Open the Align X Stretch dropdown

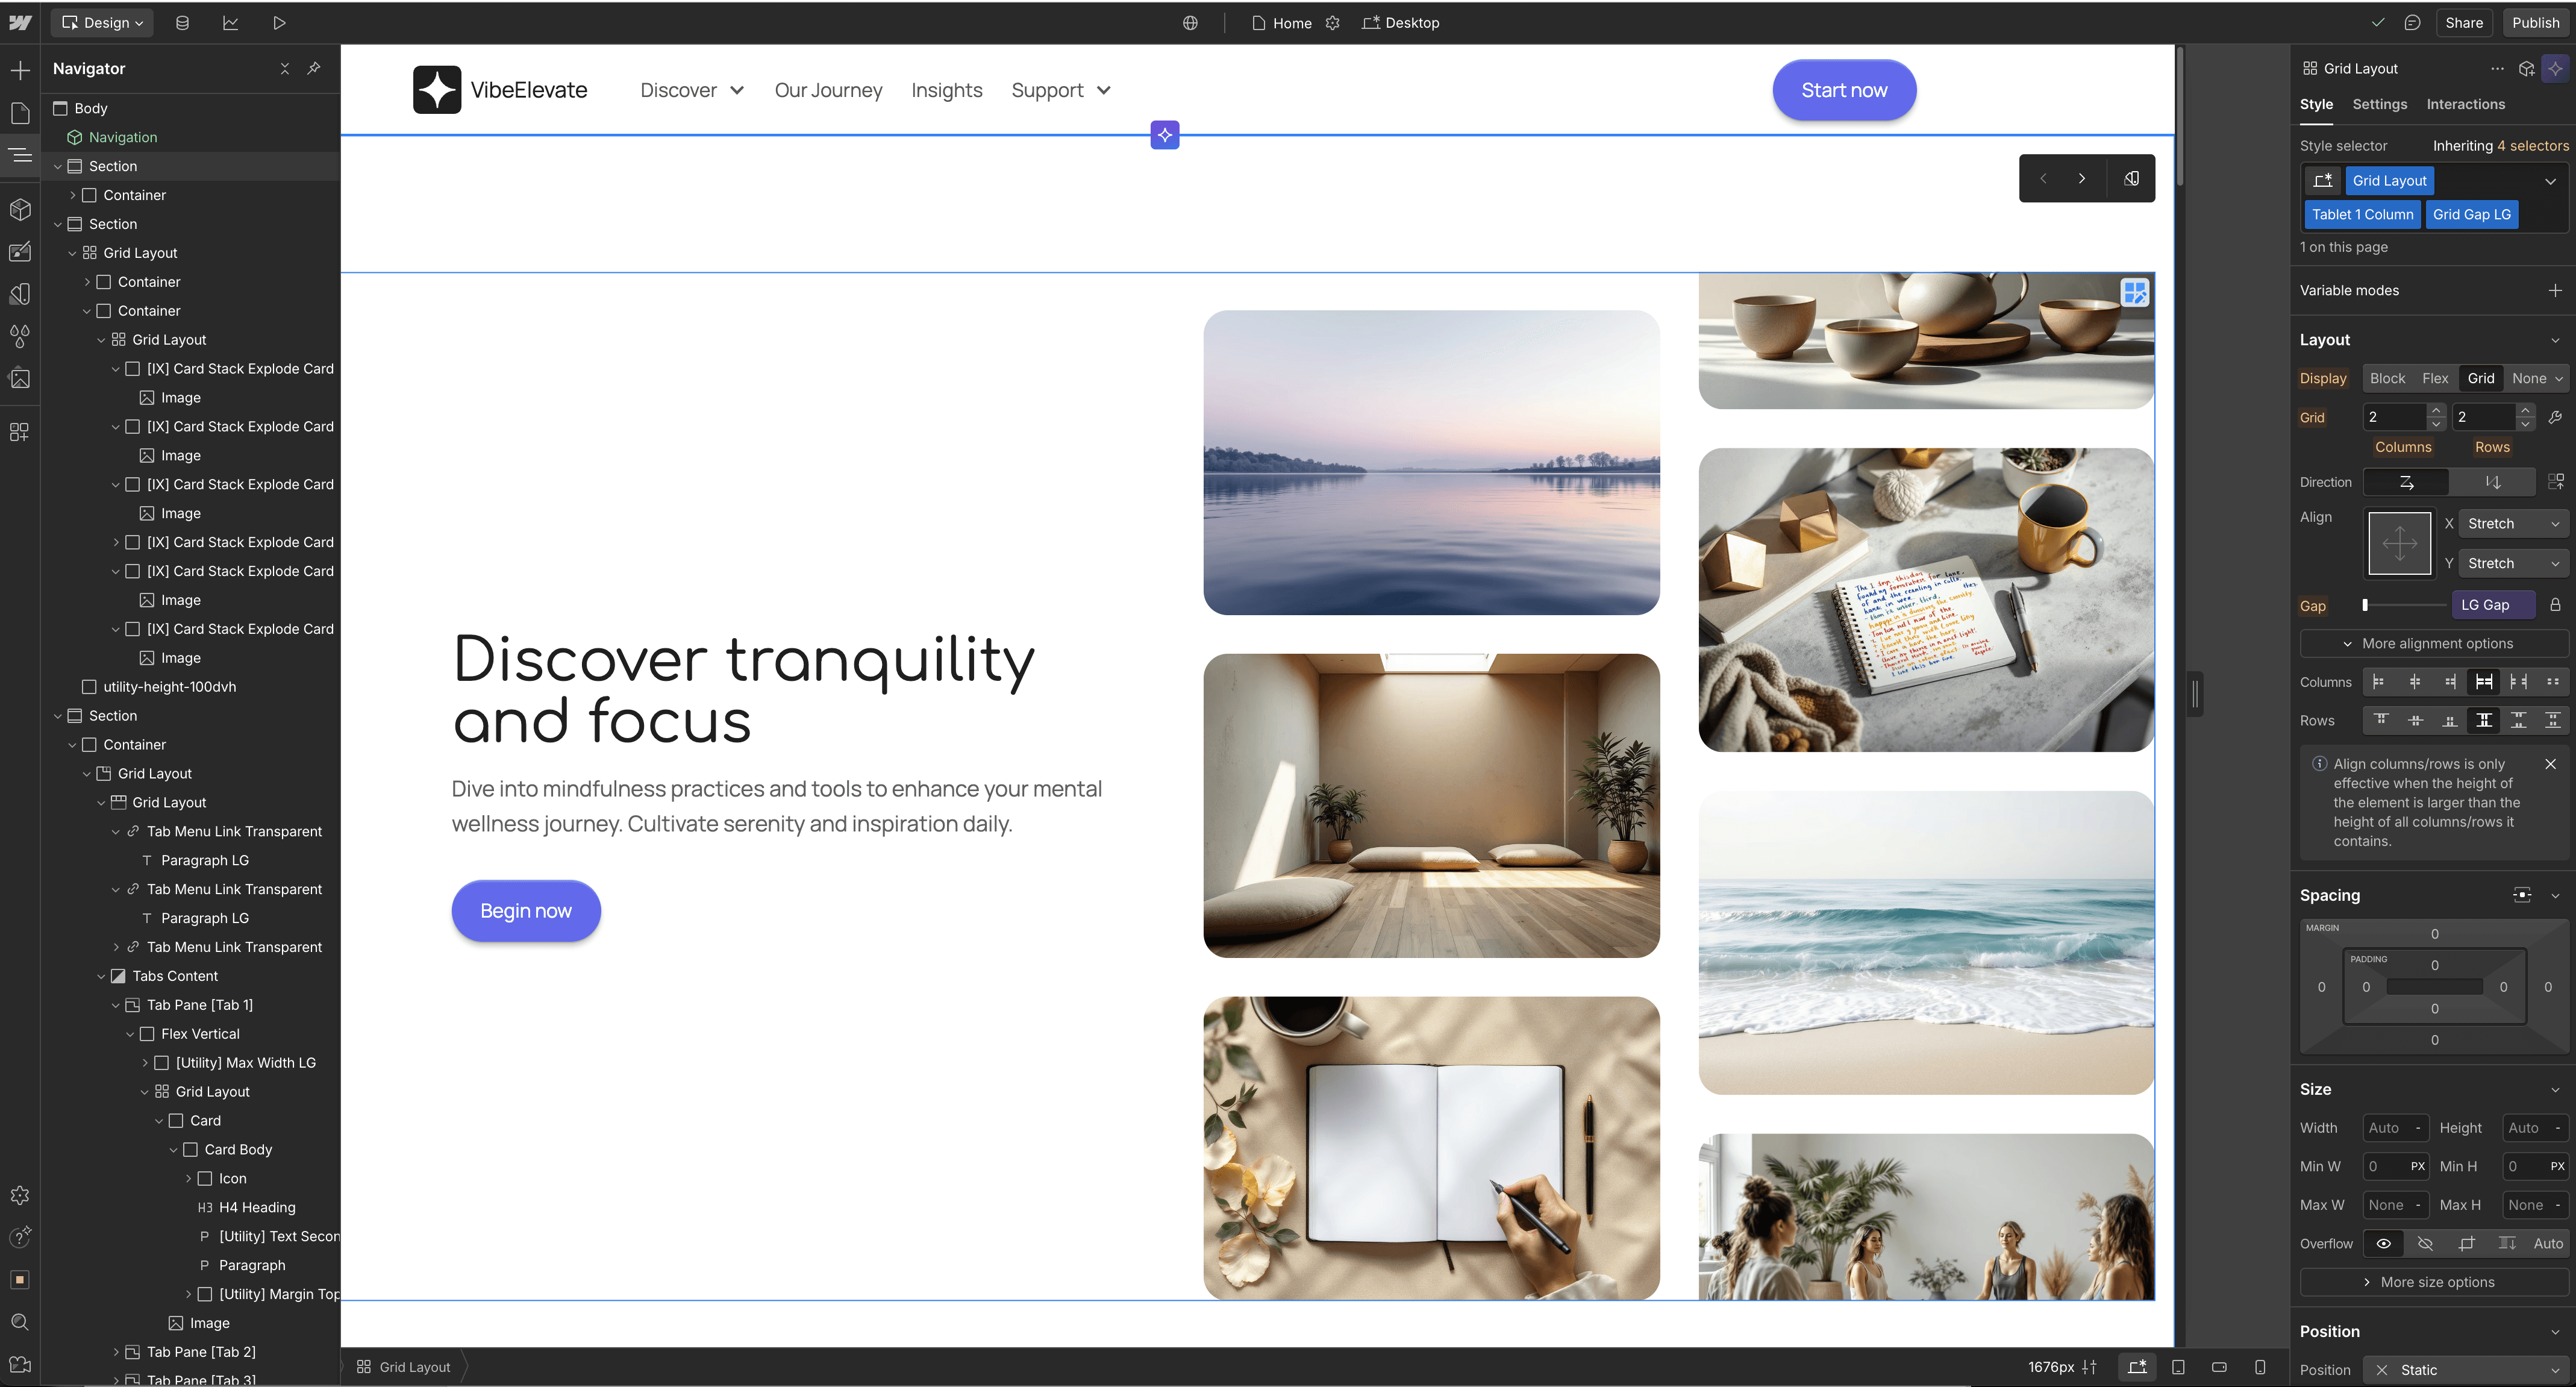click(x=2513, y=524)
